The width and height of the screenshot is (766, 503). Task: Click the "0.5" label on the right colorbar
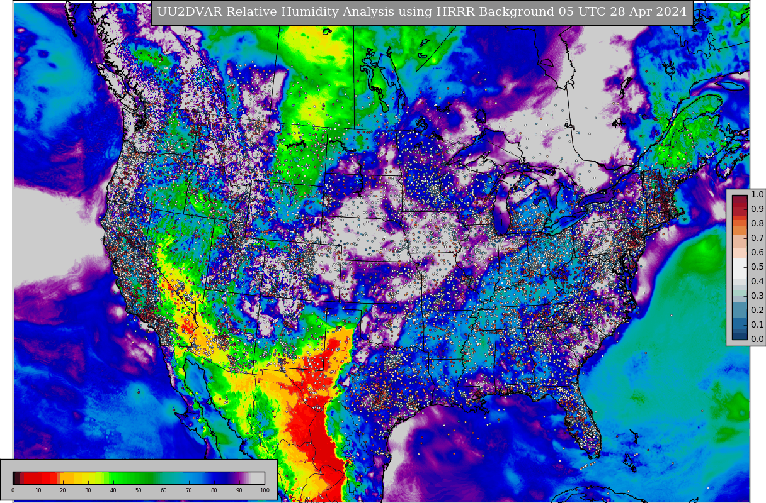757,267
